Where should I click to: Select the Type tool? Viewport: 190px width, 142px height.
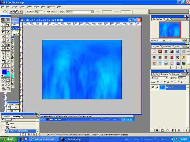click(x=8, y=53)
